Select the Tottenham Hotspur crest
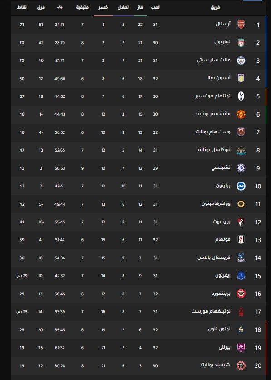Screen dimensions: 271x380 (x=241, y=96)
